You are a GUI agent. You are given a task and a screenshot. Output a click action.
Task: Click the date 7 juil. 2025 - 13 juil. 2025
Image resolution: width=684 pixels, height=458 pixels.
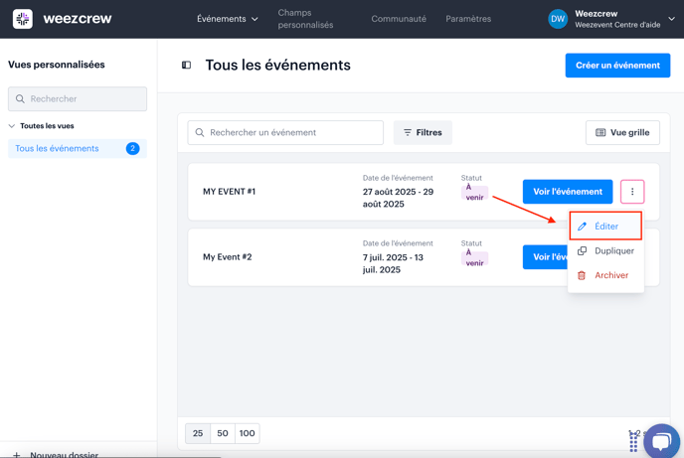[393, 263]
